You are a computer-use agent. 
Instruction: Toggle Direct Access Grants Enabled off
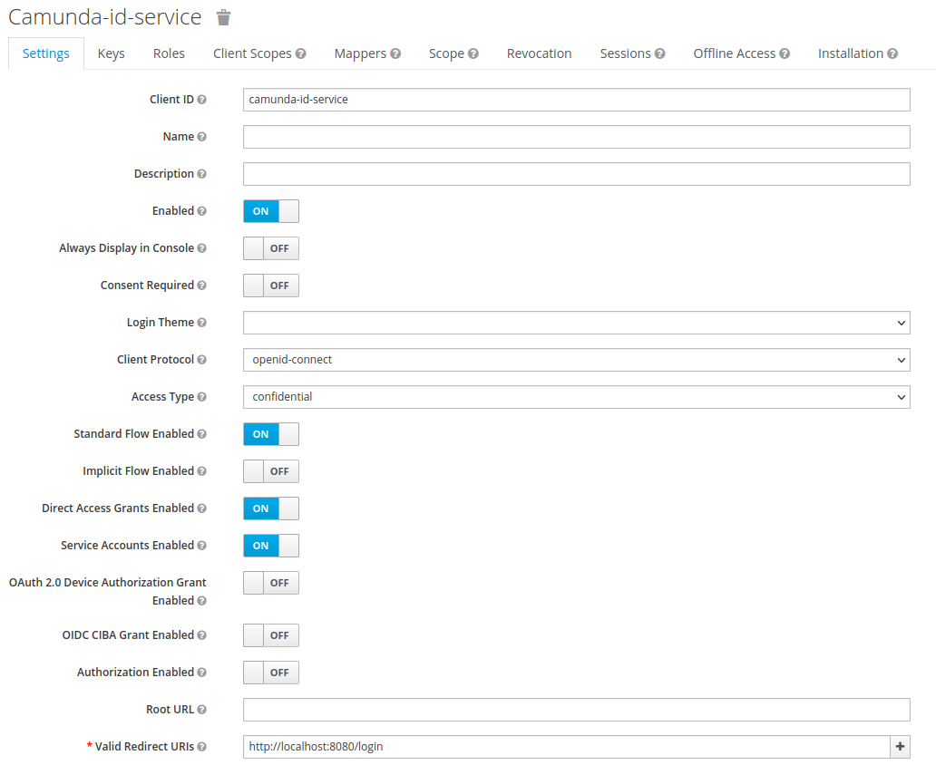[270, 508]
